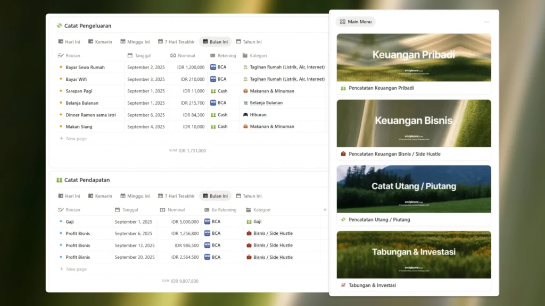The width and height of the screenshot is (545, 306).
Task: Click the three-dot menu beside Main Menu
Action: (486, 22)
